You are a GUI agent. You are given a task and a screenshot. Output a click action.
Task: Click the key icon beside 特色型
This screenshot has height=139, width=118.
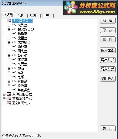click(x=14, y=85)
